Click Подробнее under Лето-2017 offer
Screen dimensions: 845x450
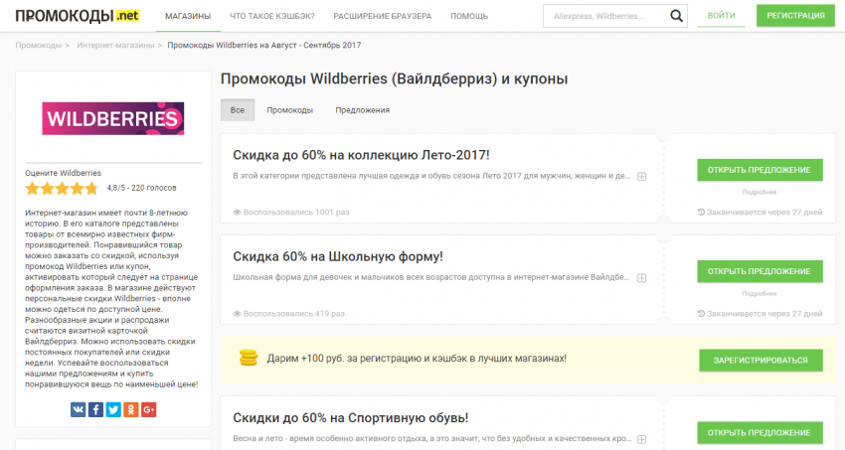coord(760,192)
